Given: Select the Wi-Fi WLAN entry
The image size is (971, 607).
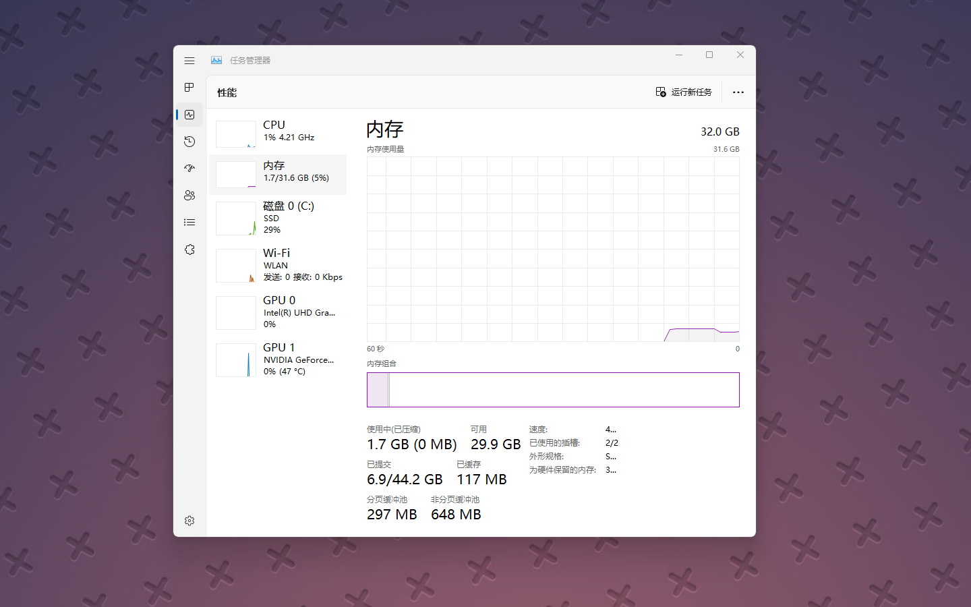Looking at the screenshot, I should point(278,265).
